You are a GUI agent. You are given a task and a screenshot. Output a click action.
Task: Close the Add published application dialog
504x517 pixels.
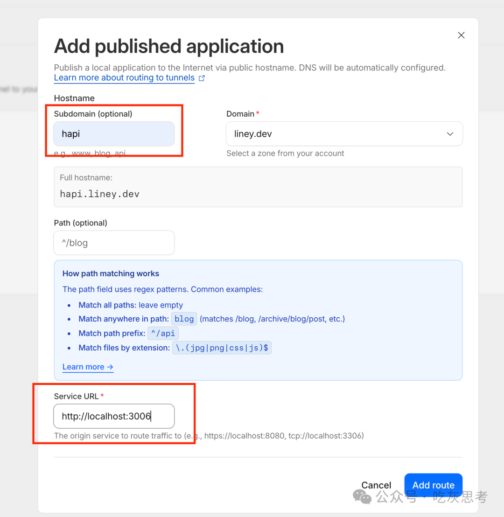pos(461,35)
